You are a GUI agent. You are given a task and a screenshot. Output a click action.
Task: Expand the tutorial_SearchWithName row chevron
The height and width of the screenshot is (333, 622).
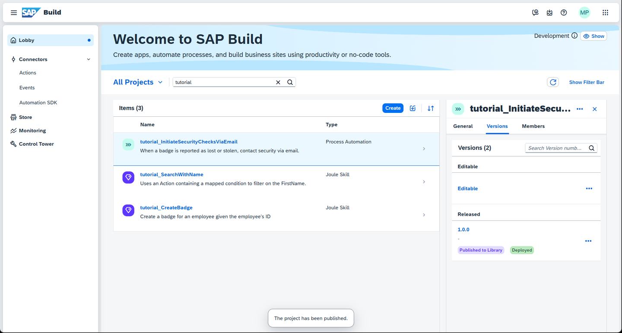tap(424, 182)
